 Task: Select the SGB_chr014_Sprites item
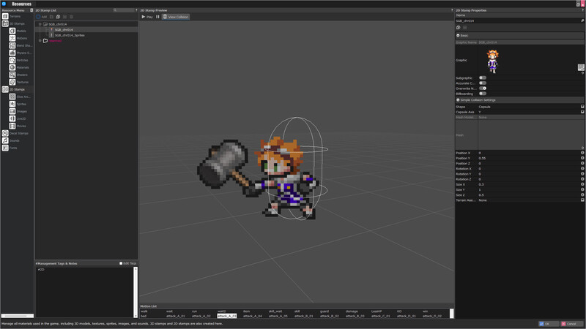70,35
